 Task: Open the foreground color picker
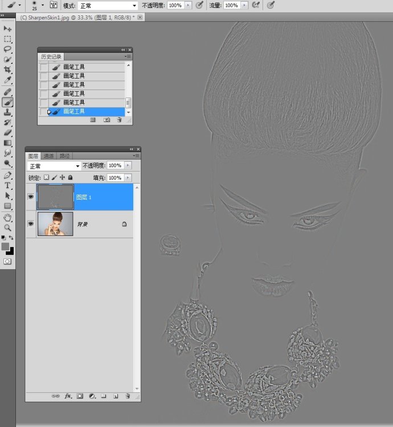point(5,246)
